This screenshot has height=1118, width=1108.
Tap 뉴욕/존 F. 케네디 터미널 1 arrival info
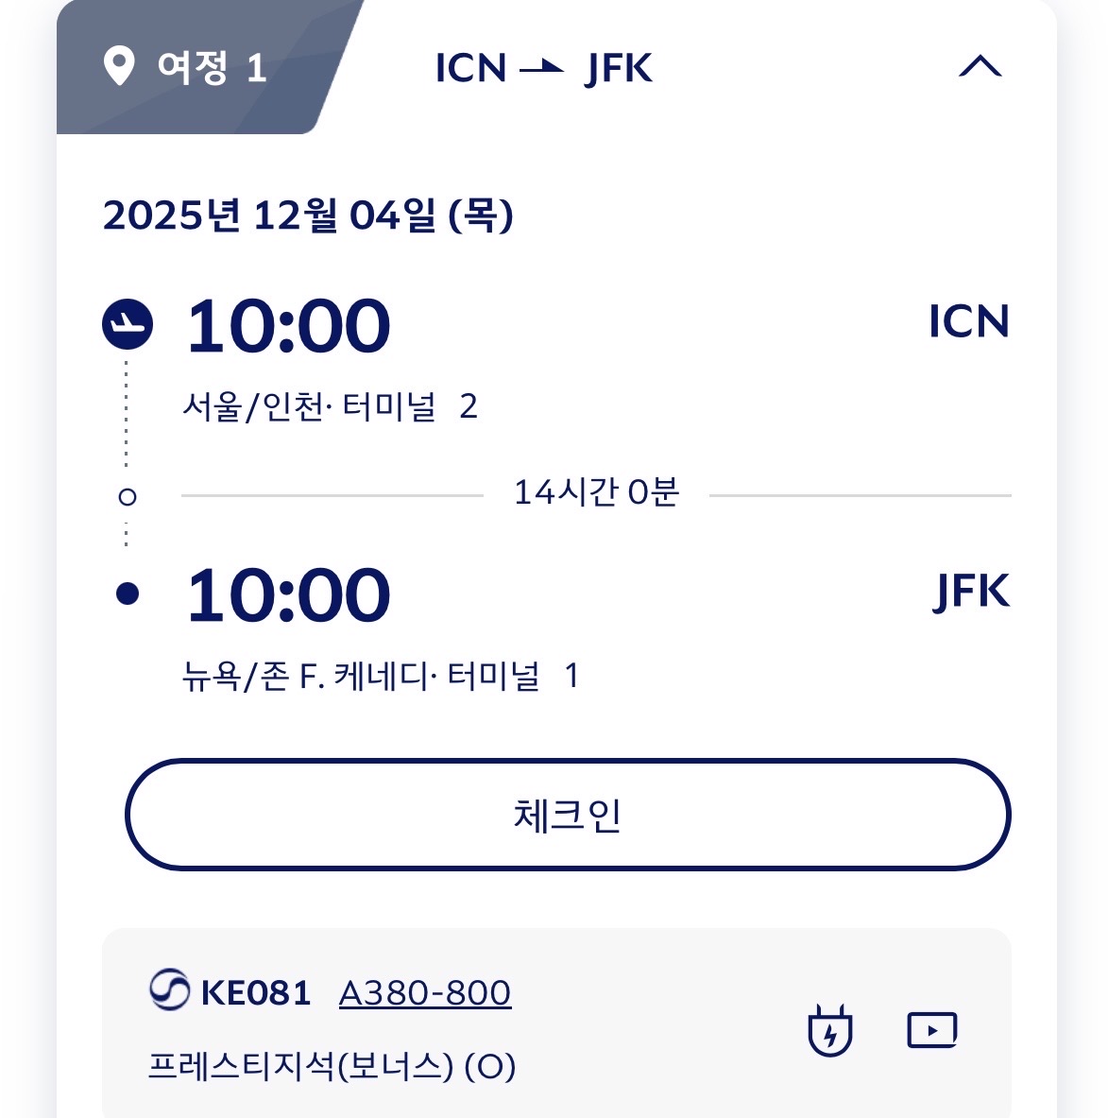pyautogui.click(x=380, y=676)
